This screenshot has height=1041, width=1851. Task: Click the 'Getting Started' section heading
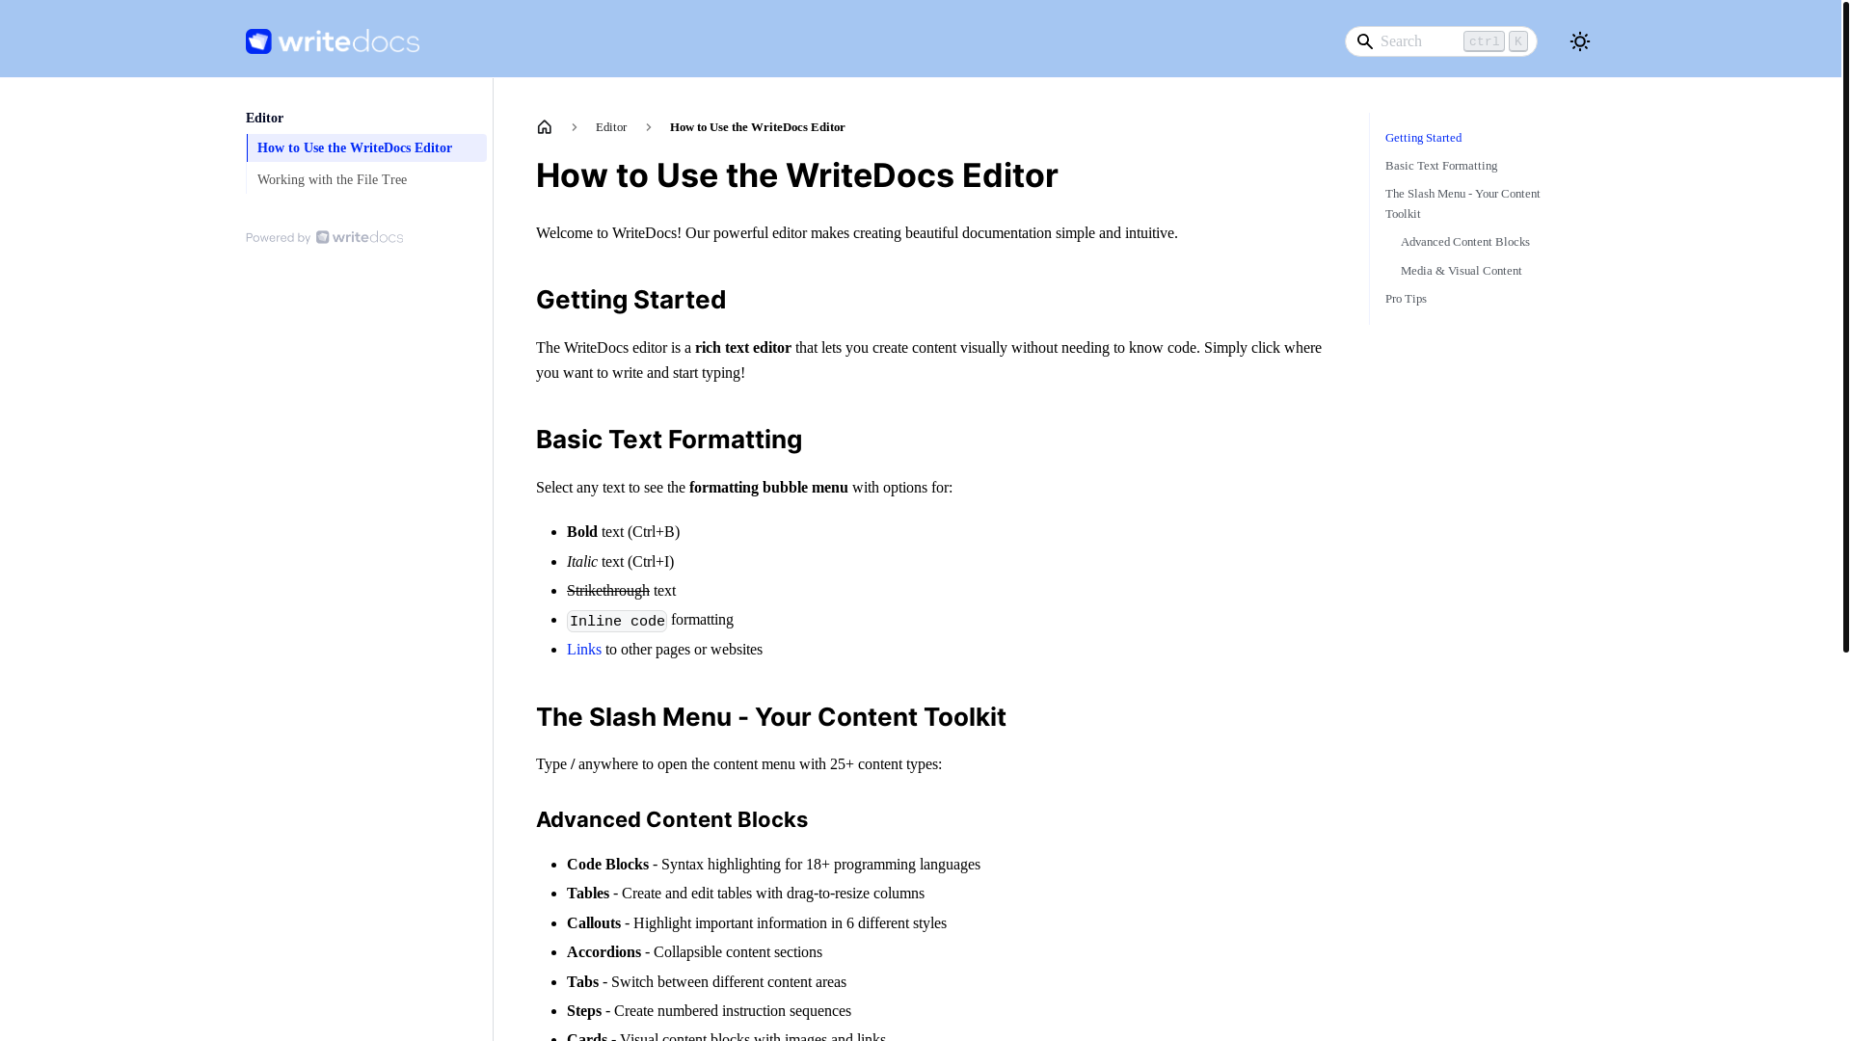[x=630, y=300]
